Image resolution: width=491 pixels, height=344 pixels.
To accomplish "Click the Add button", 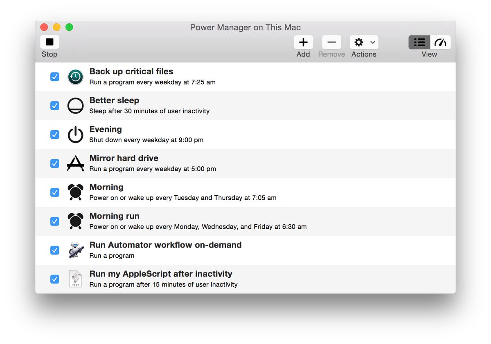I will [303, 42].
